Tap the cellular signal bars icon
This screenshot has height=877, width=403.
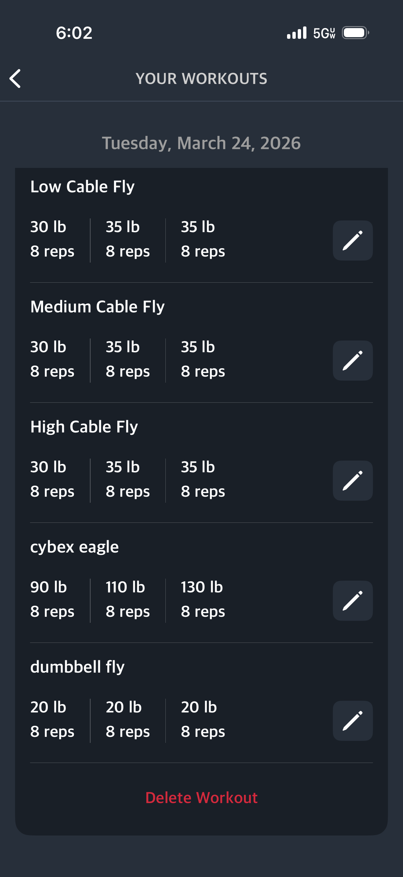[x=296, y=33]
